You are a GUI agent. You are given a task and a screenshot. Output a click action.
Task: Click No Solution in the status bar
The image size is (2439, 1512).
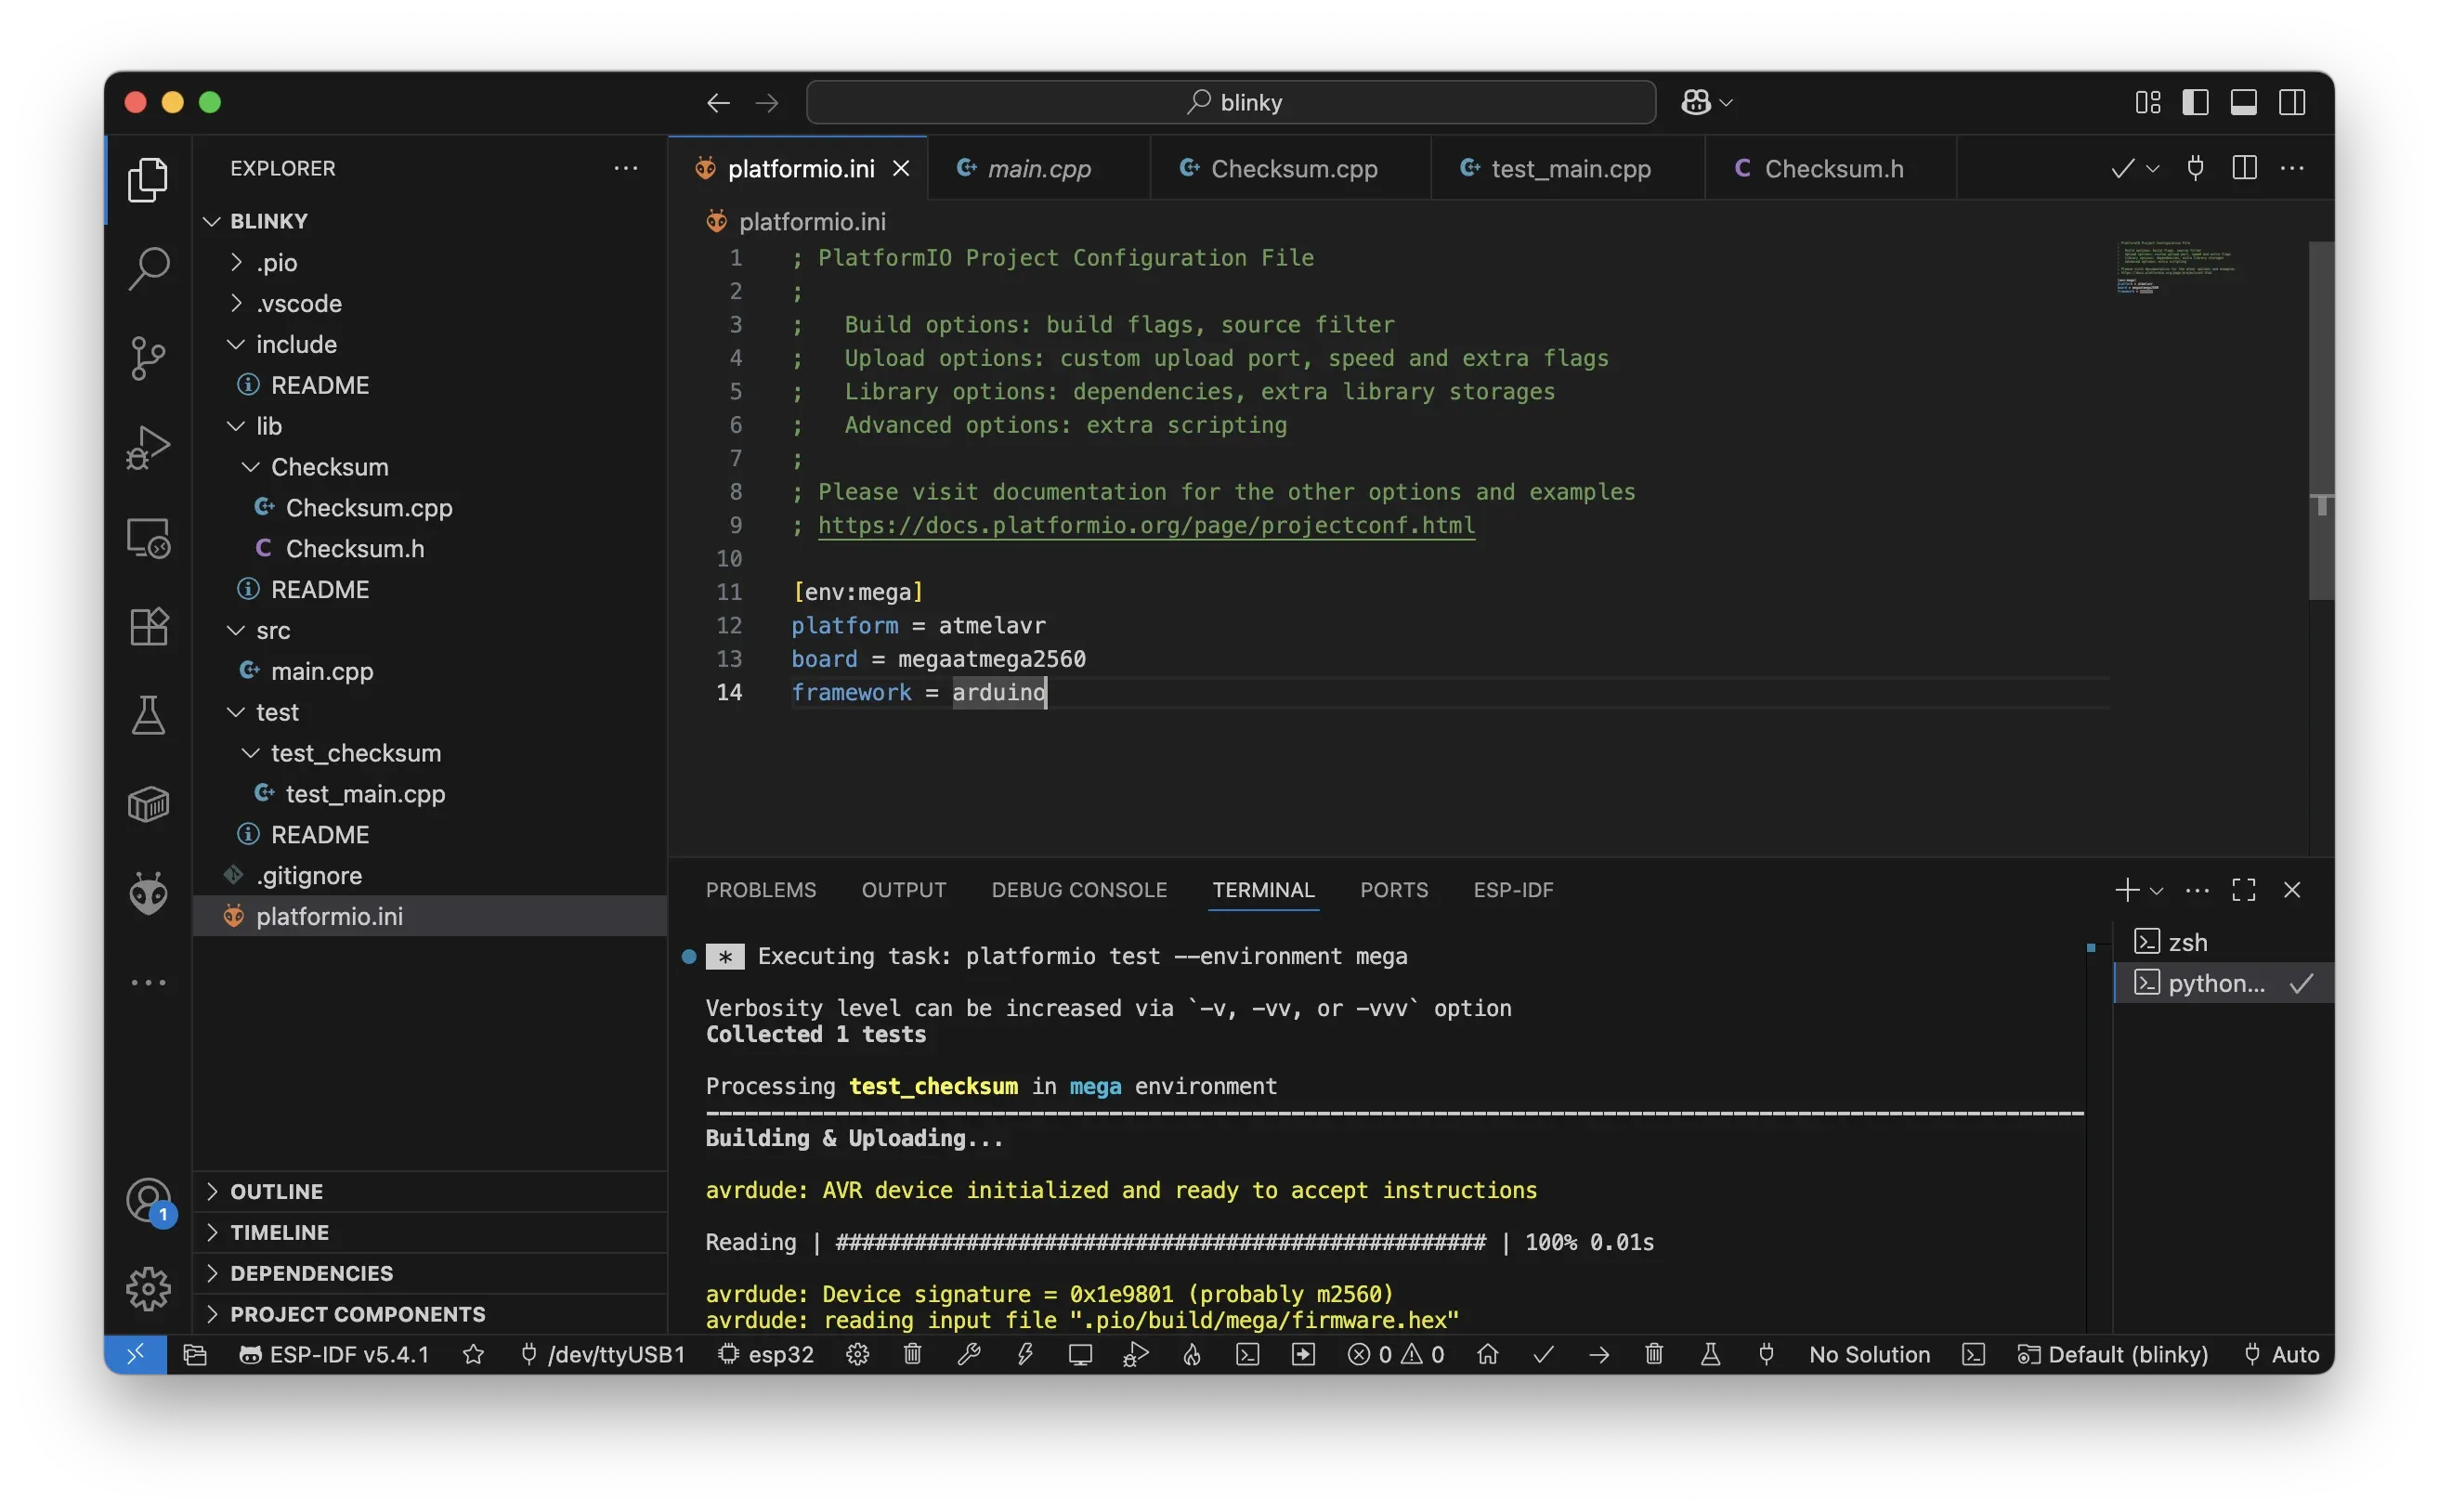[x=1868, y=1354]
